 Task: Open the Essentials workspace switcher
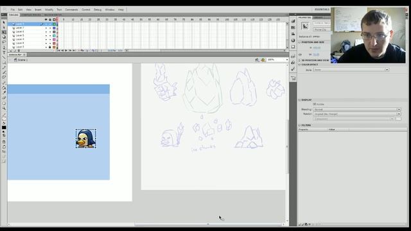(x=322, y=10)
